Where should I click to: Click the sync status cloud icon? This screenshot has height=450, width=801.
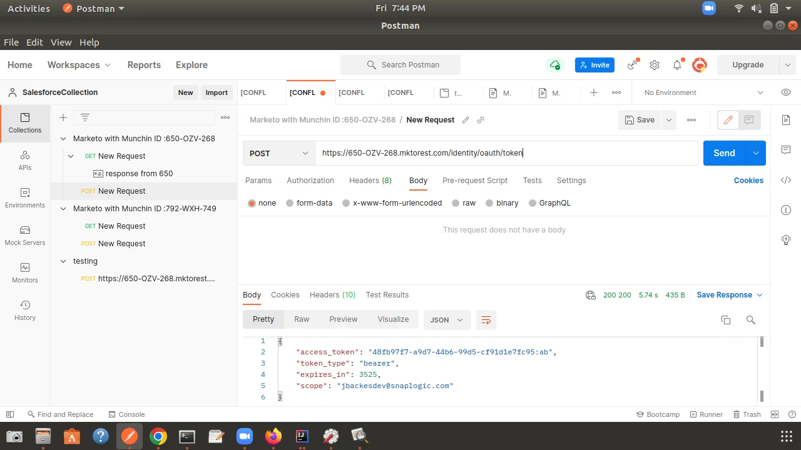(554, 65)
